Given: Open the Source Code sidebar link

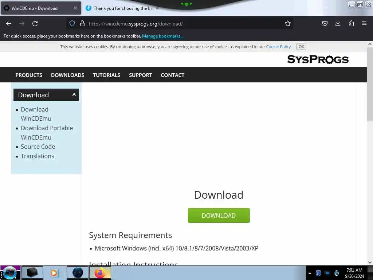Looking at the screenshot, I should (38, 147).
